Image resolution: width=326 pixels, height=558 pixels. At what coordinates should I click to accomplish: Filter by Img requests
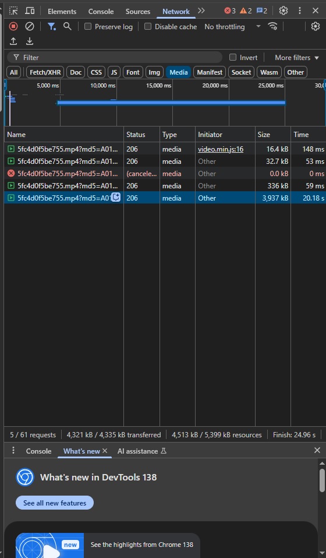pos(154,72)
